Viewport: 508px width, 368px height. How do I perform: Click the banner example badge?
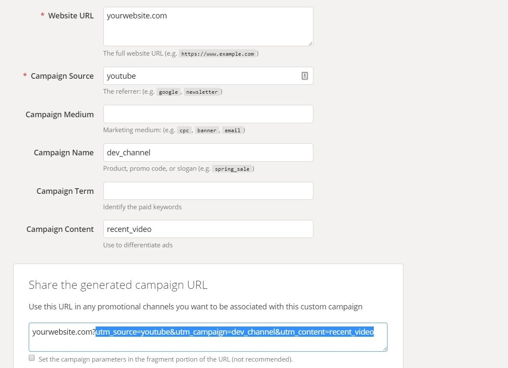[x=207, y=130]
